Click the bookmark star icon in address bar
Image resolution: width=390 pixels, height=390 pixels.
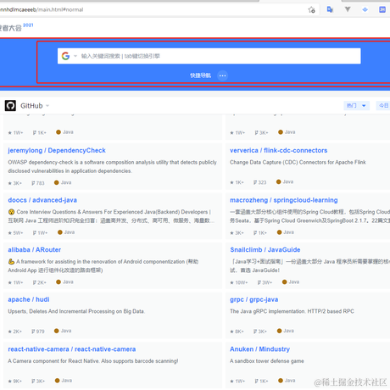[x=311, y=10]
